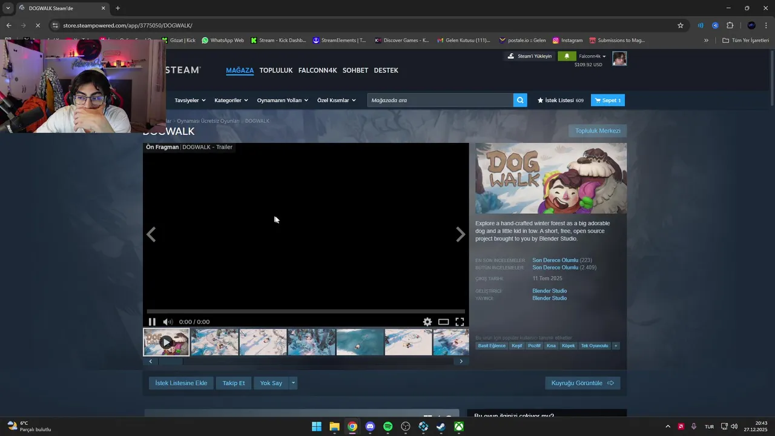Open Chrome tab search dropdown arrow
This screenshot has height=436, width=775.
(x=7, y=8)
